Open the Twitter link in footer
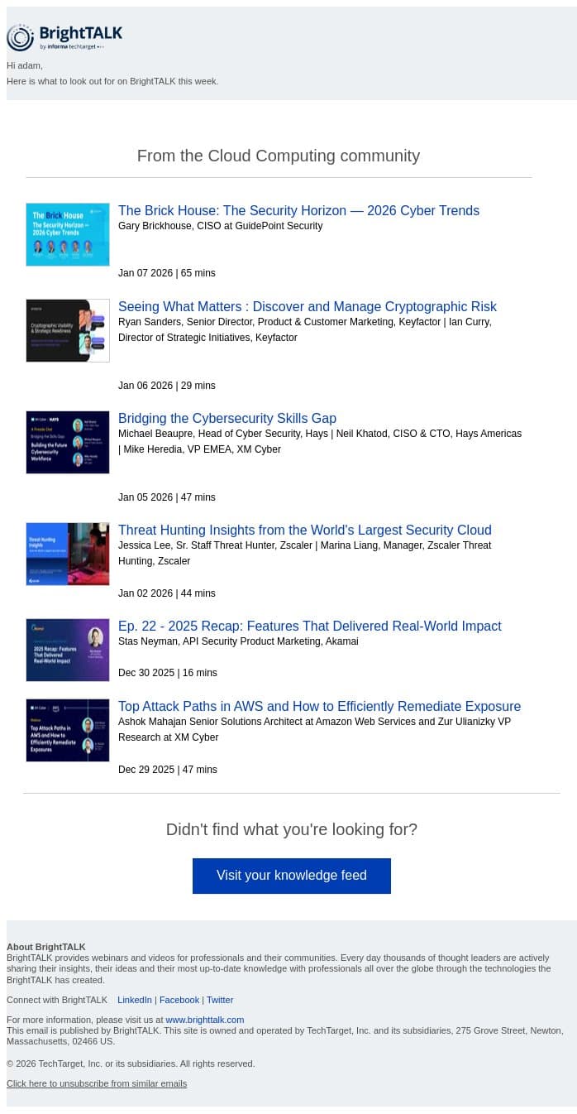The width and height of the screenshot is (577, 1114). pyautogui.click(x=220, y=1000)
